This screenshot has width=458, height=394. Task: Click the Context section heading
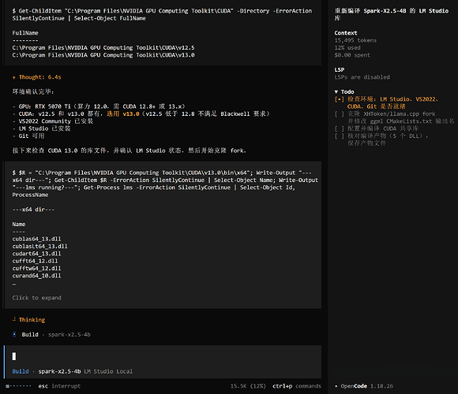click(x=346, y=33)
